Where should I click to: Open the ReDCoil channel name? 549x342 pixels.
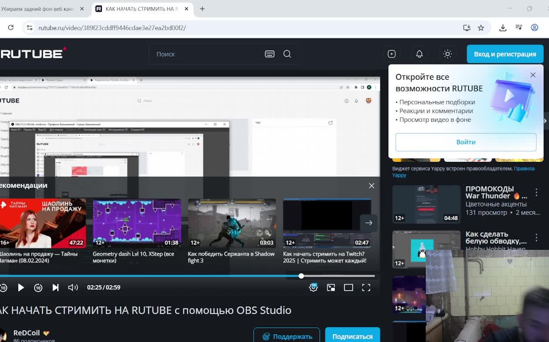click(27, 333)
